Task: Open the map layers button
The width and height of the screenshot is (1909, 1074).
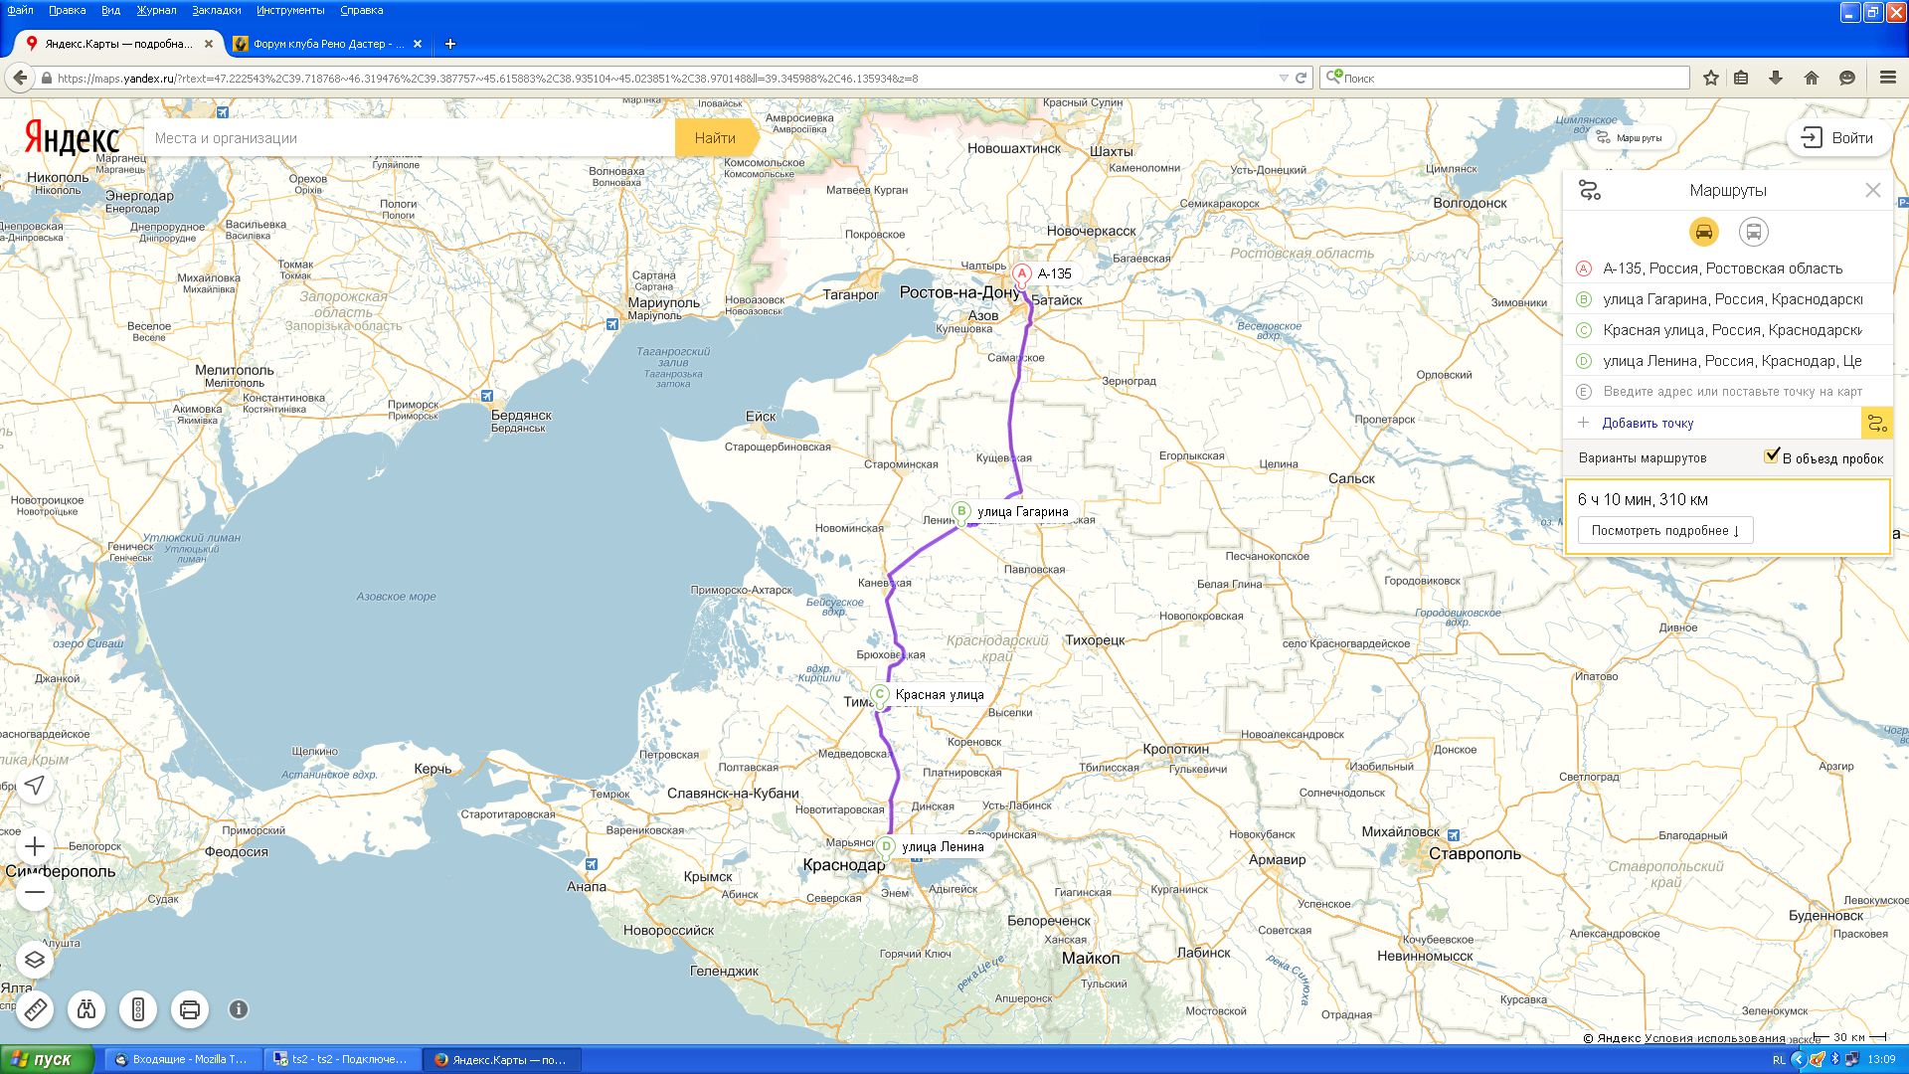Action: (35, 960)
